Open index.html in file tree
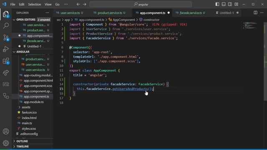This screenshot has height=150, width=267. click(29, 118)
